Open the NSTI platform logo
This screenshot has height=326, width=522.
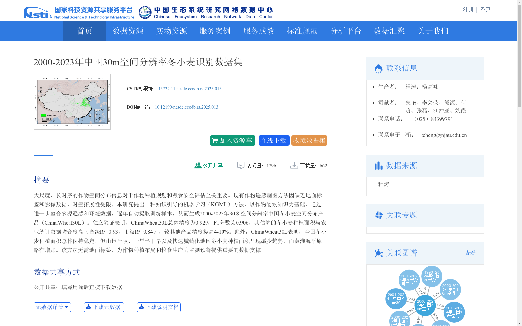(79, 13)
